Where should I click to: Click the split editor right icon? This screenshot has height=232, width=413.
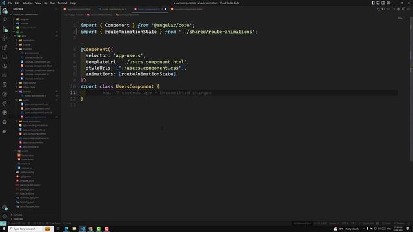403,9
